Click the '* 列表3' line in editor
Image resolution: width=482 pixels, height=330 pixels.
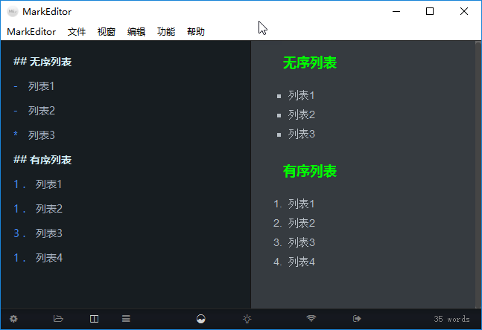[34, 135]
